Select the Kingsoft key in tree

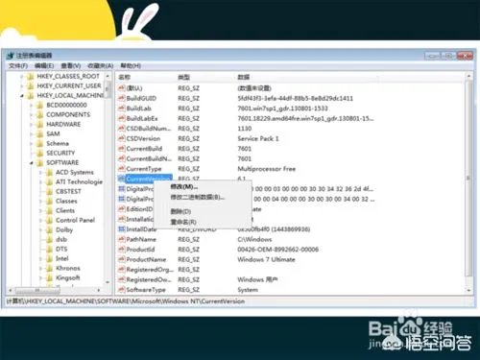68,277
